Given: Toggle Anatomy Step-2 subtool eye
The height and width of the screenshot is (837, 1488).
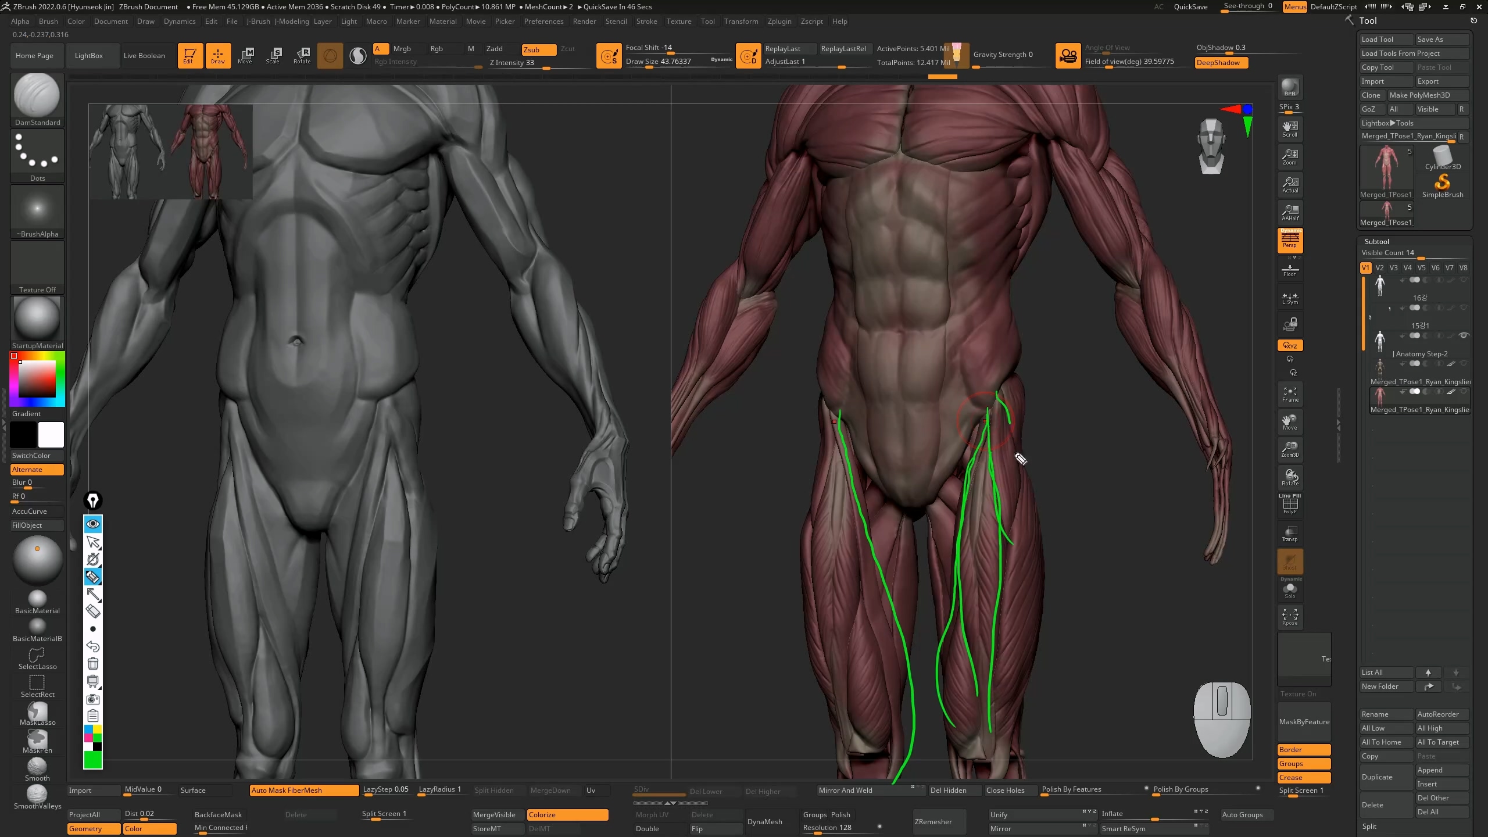Looking at the screenshot, I should (1464, 335).
